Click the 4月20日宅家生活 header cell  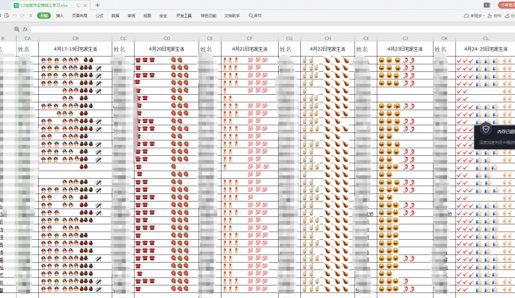pos(167,49)
